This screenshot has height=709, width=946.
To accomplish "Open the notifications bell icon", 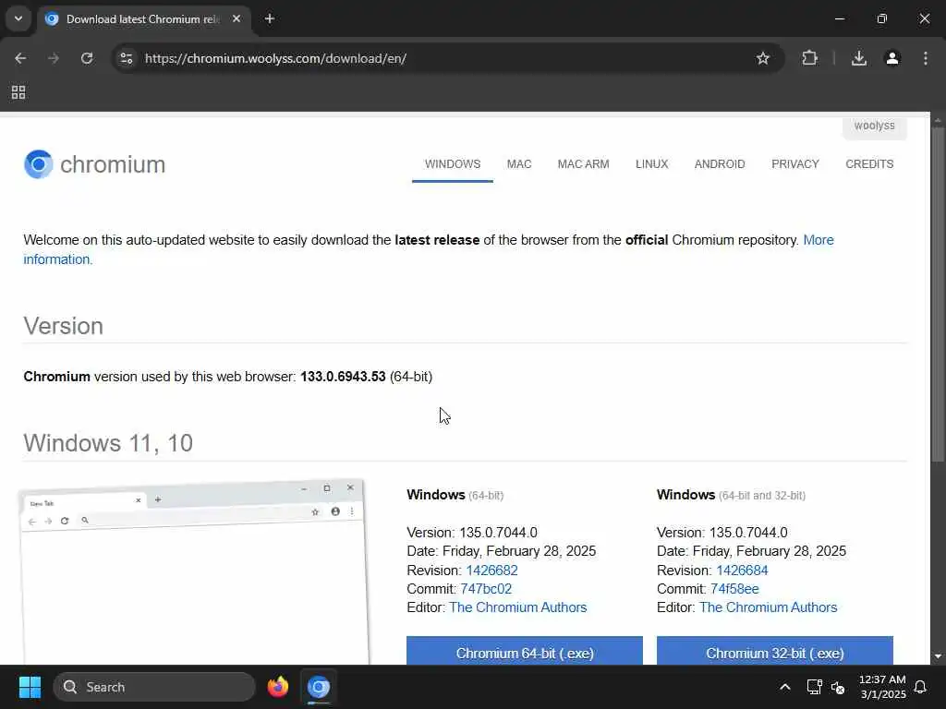I will [921, 687].
